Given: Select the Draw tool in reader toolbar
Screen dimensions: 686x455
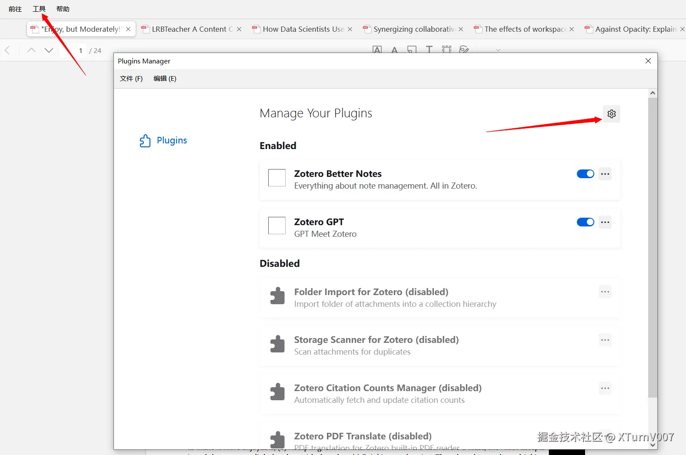Looking at the screenshot, I should 464,50.
